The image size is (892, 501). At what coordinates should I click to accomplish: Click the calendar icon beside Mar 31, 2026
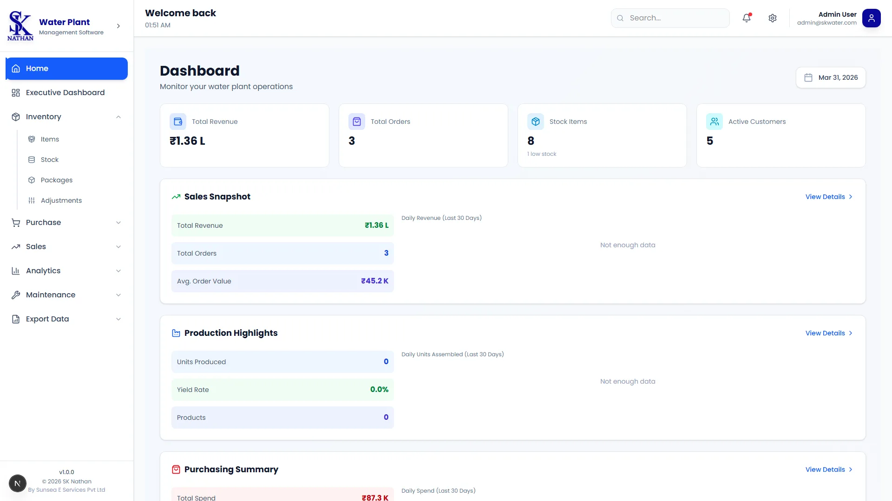click(x=808, y=77)
